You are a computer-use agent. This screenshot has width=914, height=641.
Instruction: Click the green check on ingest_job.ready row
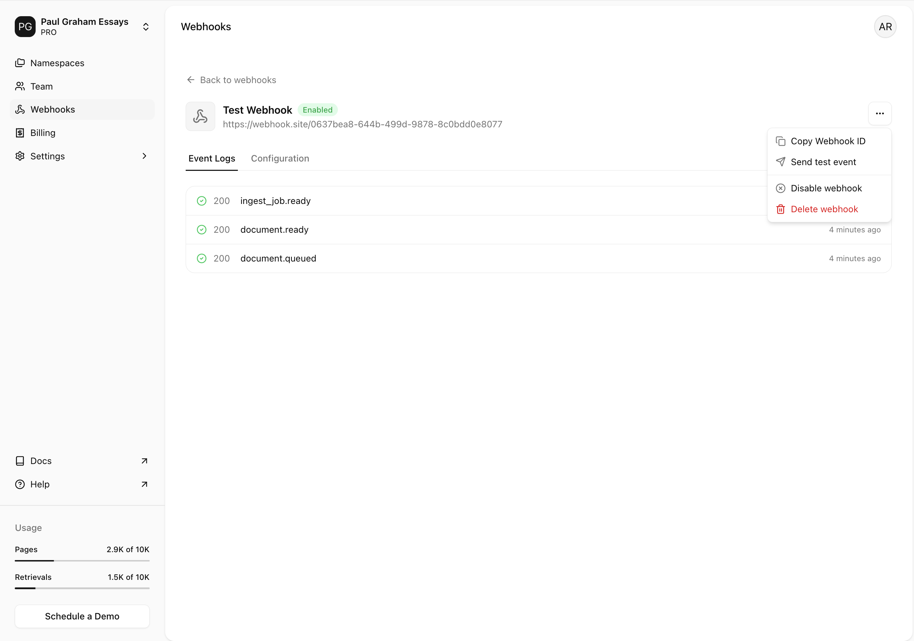tap(202, 201)
